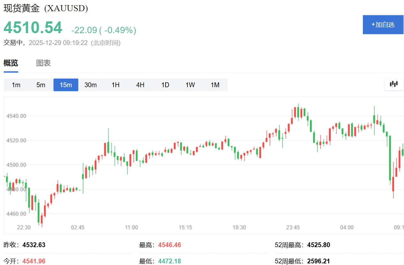404x265 pixels.
Task: Click the 23:45 time axis label
Action: (x=293, y=227)
